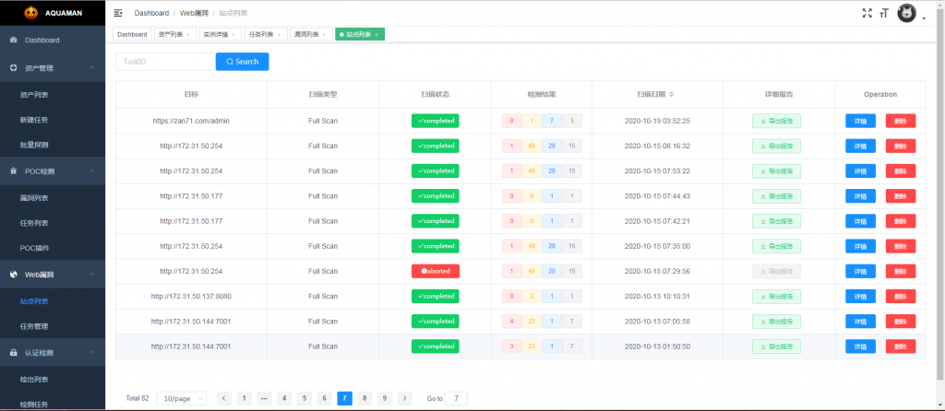Screen dimensions: 945x411
Task: Open 新建任务 in the sidebar
Action: pos(34,120)
